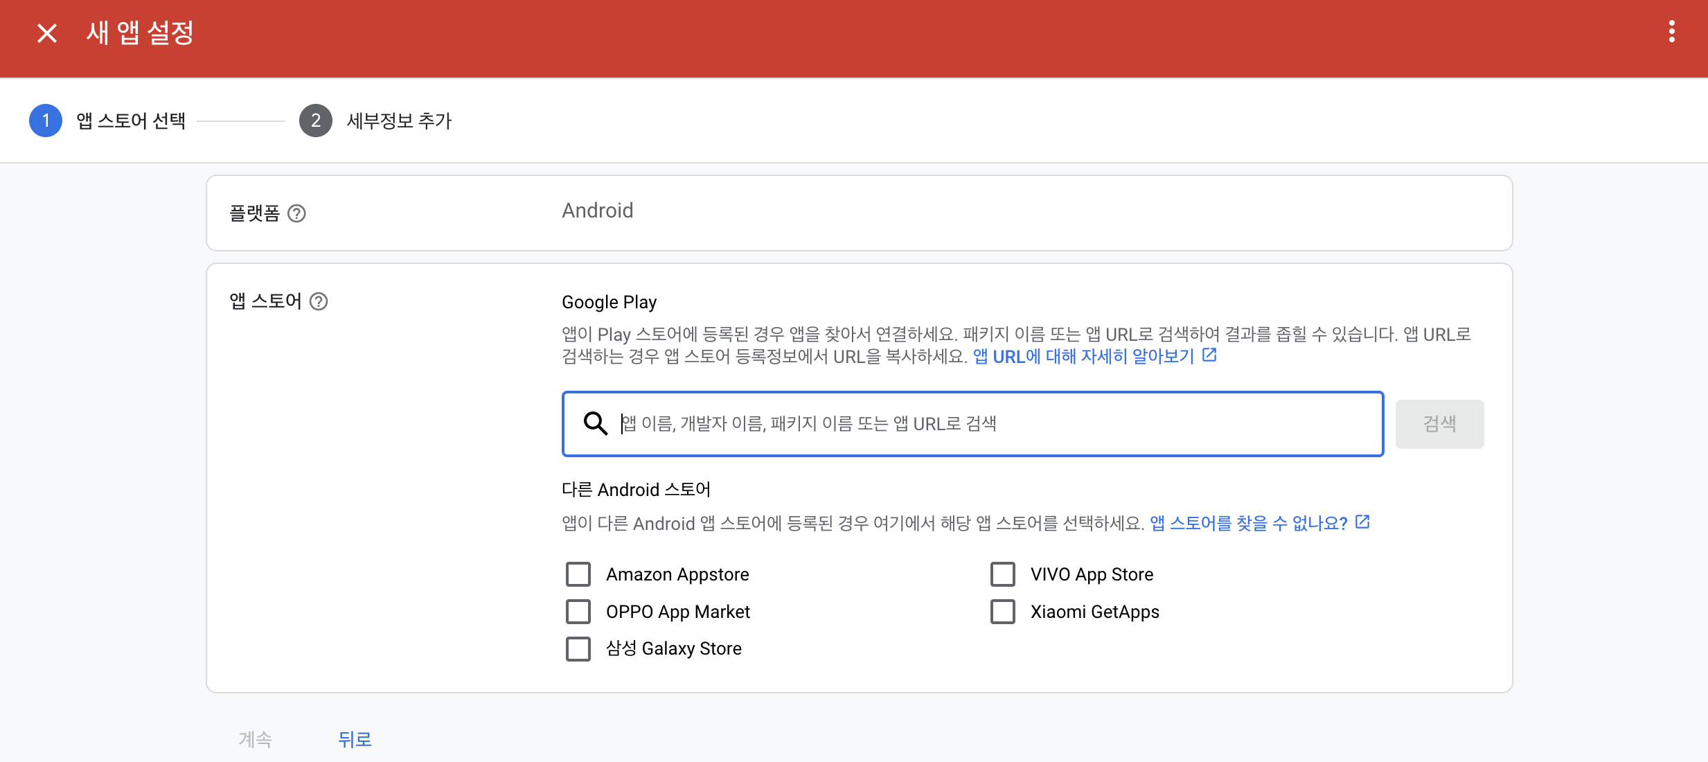
Task: Click step 2 gray circle indicator
Action: [x=315, y=121]
